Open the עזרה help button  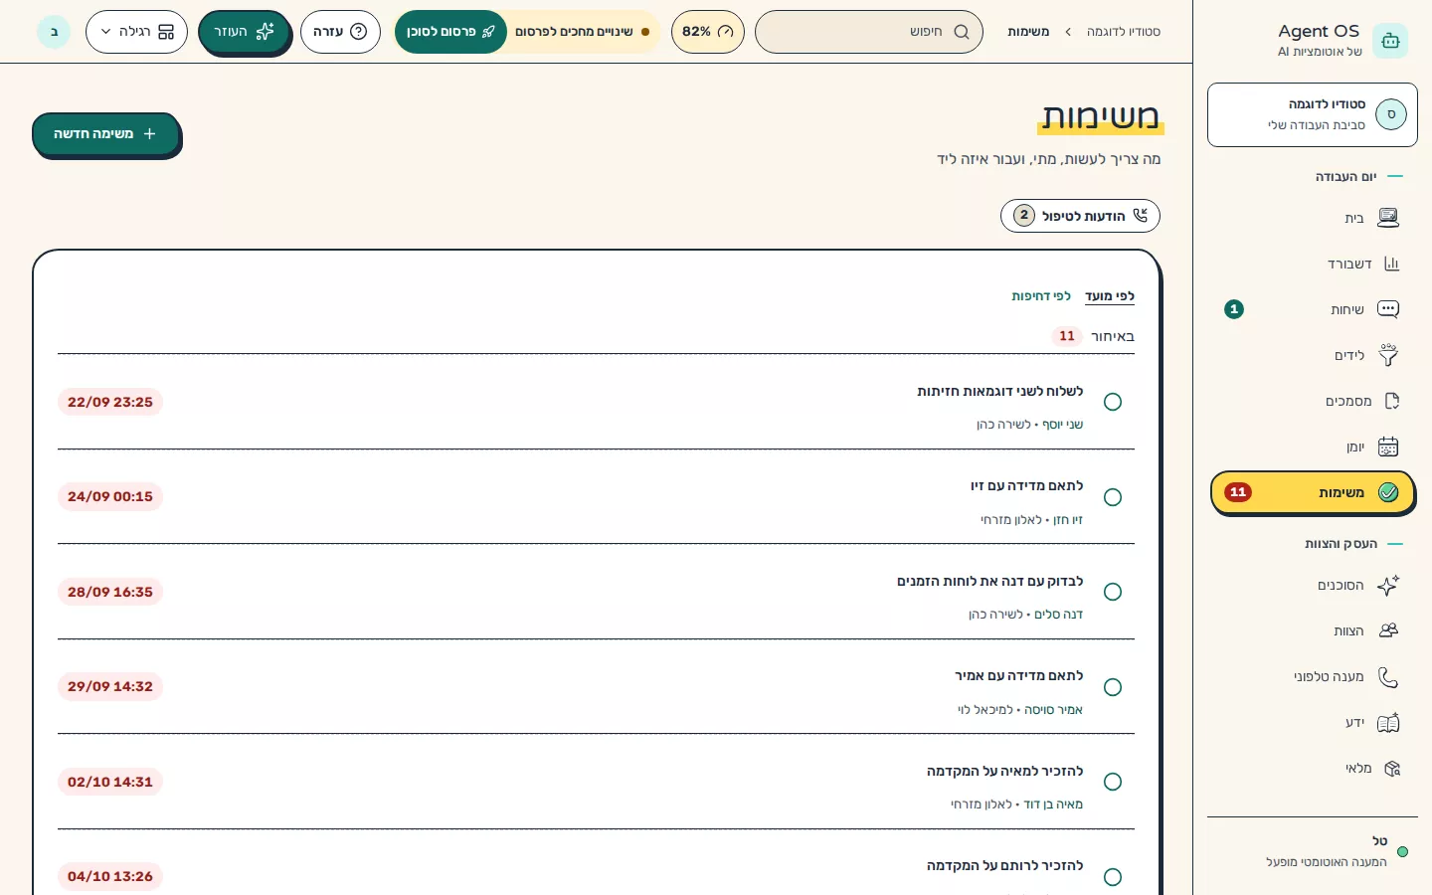340,32
